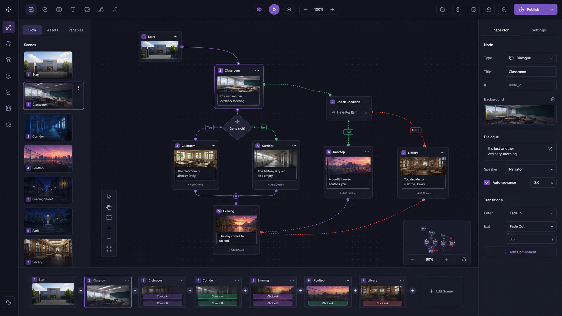Open the Flow graph sidebar icon

click(x=9, y=27)
